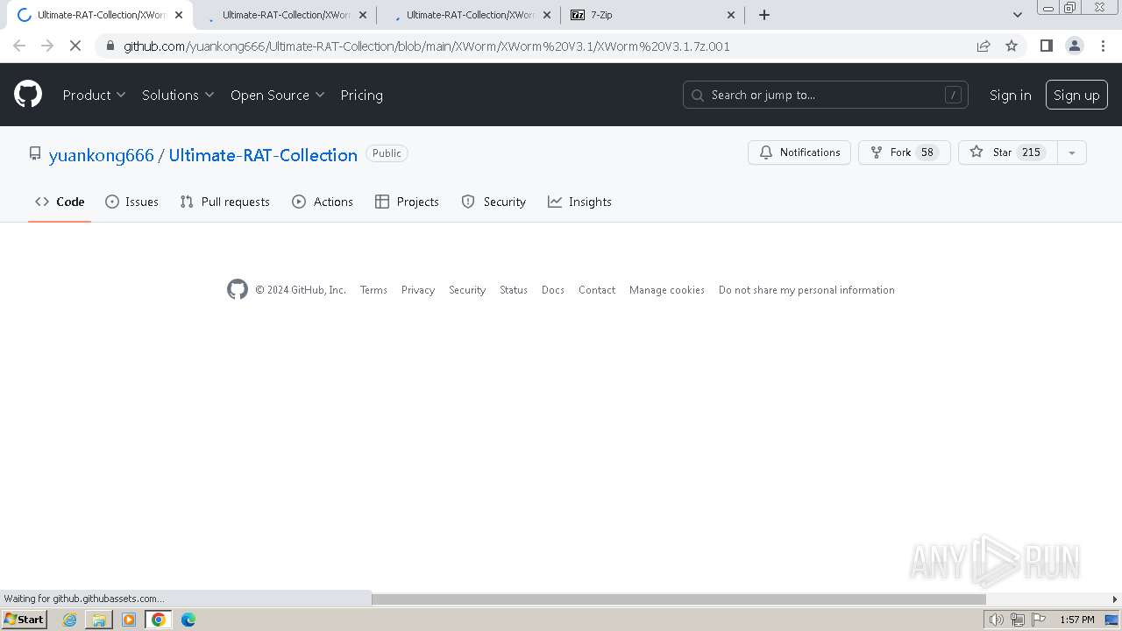The width and height of the screenshot is (1122, 631).
Task: Go back to the previous page
Action: (x=19, y=46)
